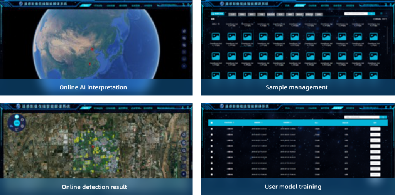Select highlighted first tab in Online AI interpretation header
Viewport: 395px width, 195px height.
[86, 5]
